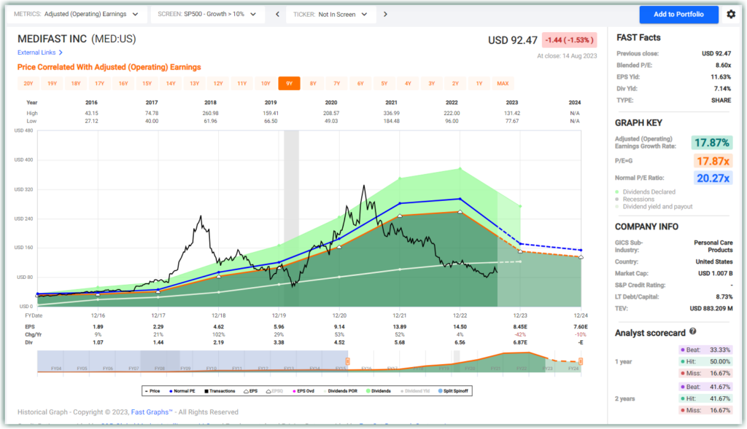The image size is (747, 429).
Task: Click the left handle of the range slider
Action: (x=348, y=361)
